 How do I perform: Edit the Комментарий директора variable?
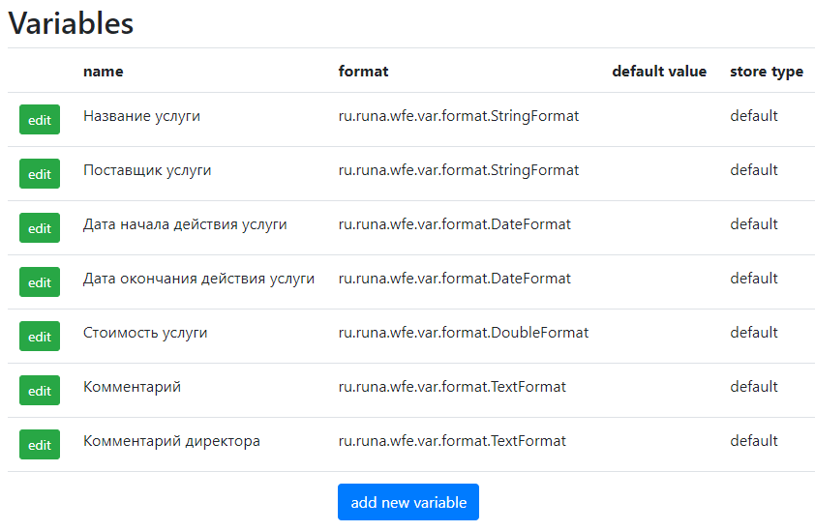click(x=40, y=444)
